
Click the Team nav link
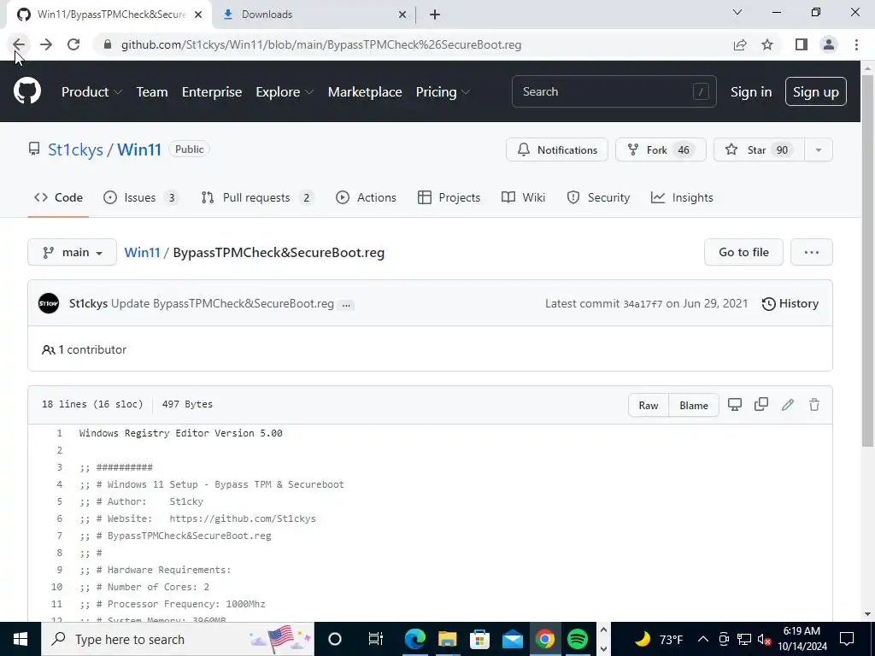152,92
